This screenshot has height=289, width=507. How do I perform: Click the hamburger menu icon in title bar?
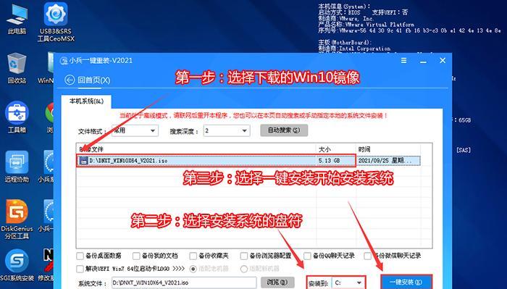(x=404, y=60)
